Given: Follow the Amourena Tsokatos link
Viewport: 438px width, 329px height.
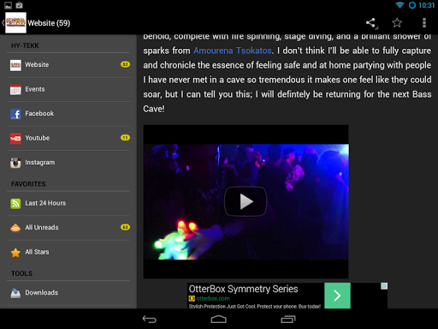Looking at the screenshot, I should pyautogui.click(x=233, y=51).
